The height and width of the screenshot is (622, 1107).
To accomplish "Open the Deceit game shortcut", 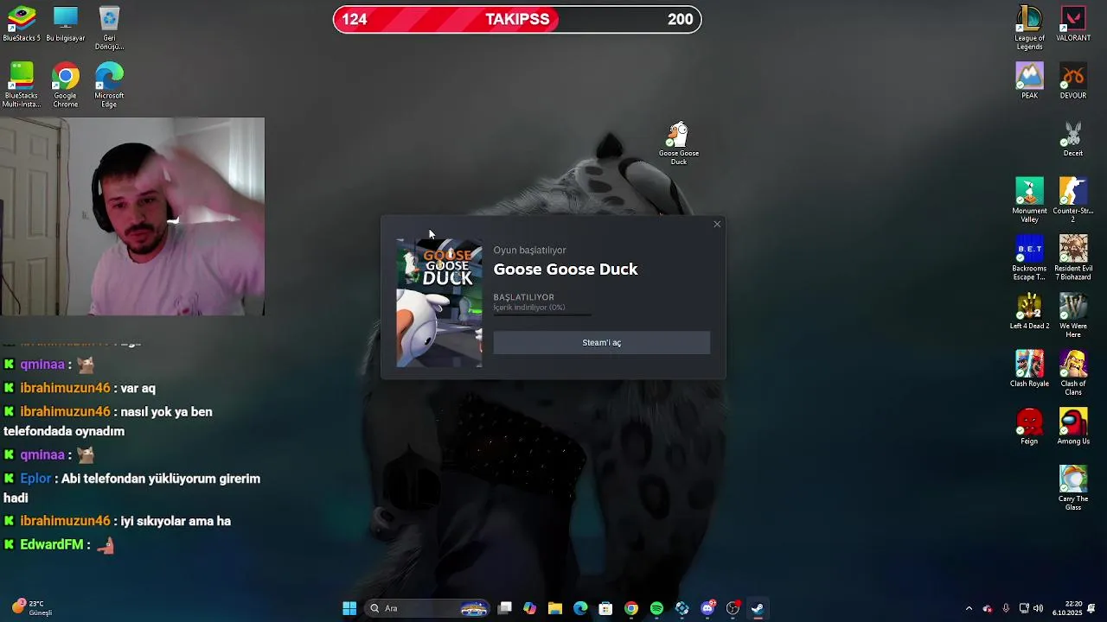I will point(1073,139).
